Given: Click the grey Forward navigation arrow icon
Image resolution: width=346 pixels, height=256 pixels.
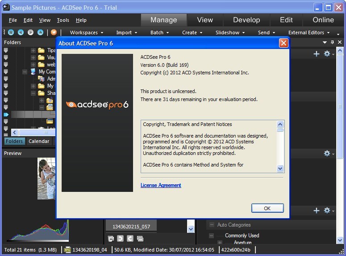Looking at the screenshot, I should 30,33.
